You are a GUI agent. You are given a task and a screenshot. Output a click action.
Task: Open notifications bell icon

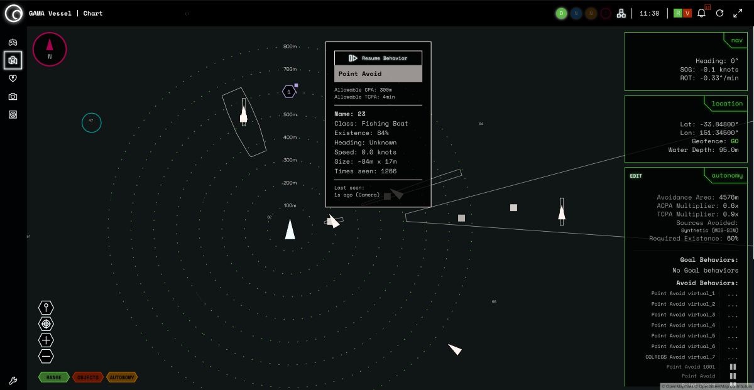[702, 13]
